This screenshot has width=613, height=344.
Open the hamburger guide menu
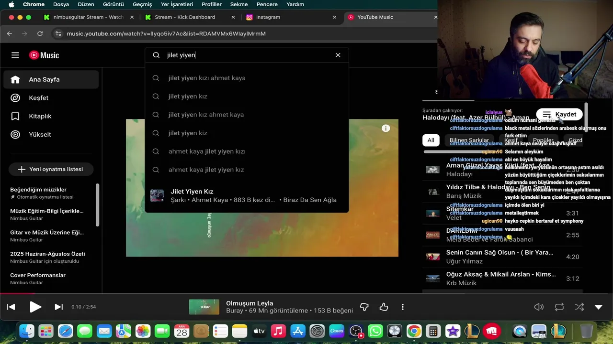[x=15, y=55]
